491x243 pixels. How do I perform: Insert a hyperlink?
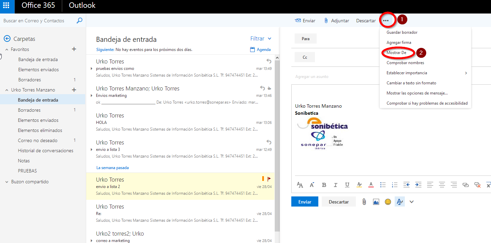click(466, 185)
